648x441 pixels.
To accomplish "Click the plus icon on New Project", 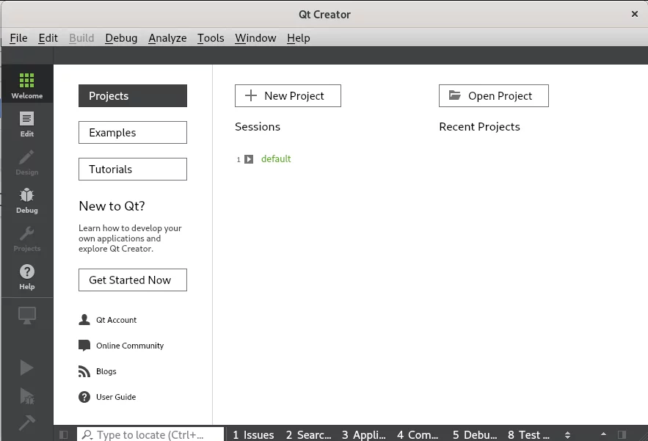I will click(251, 95).
